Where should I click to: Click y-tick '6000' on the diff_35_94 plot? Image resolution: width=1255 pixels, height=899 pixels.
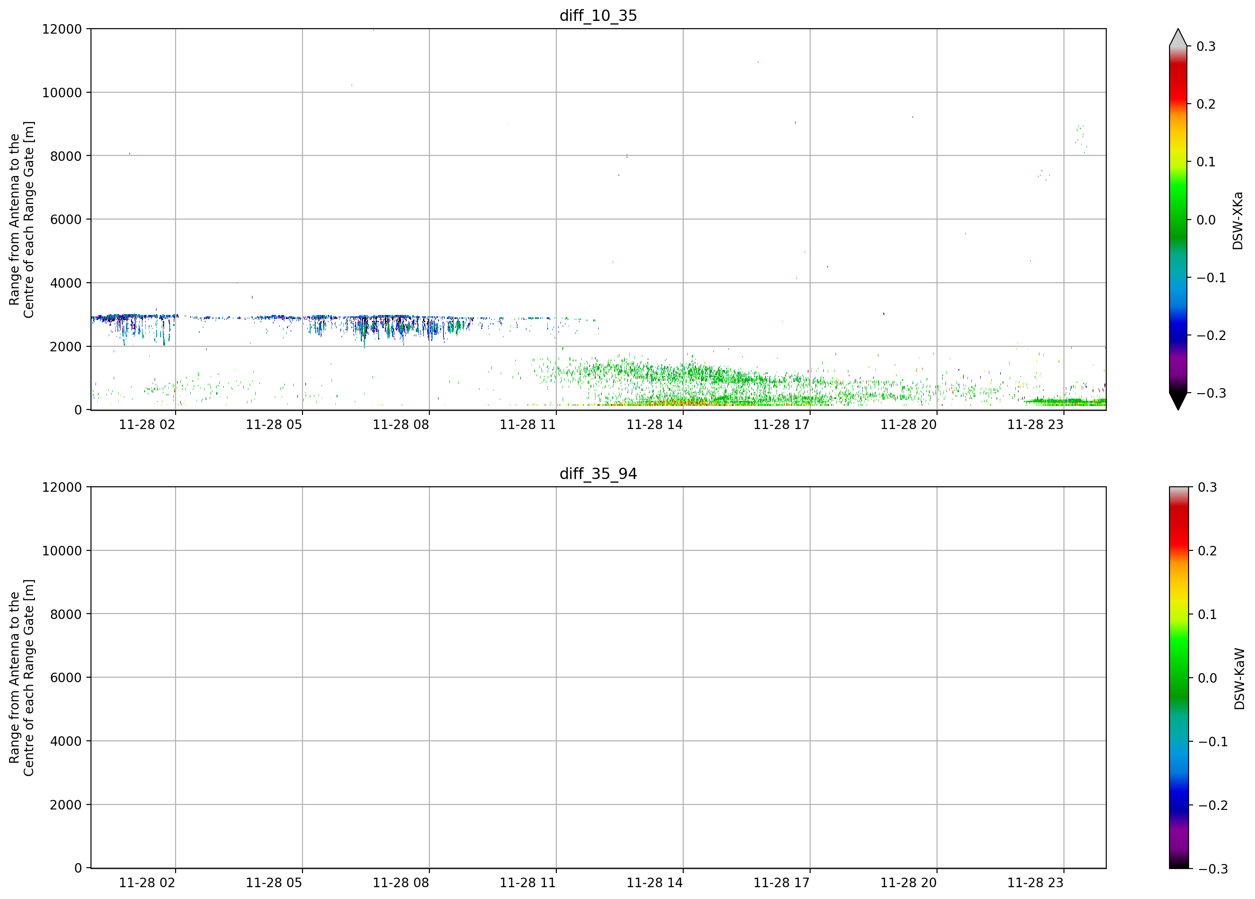pos(66,678)
